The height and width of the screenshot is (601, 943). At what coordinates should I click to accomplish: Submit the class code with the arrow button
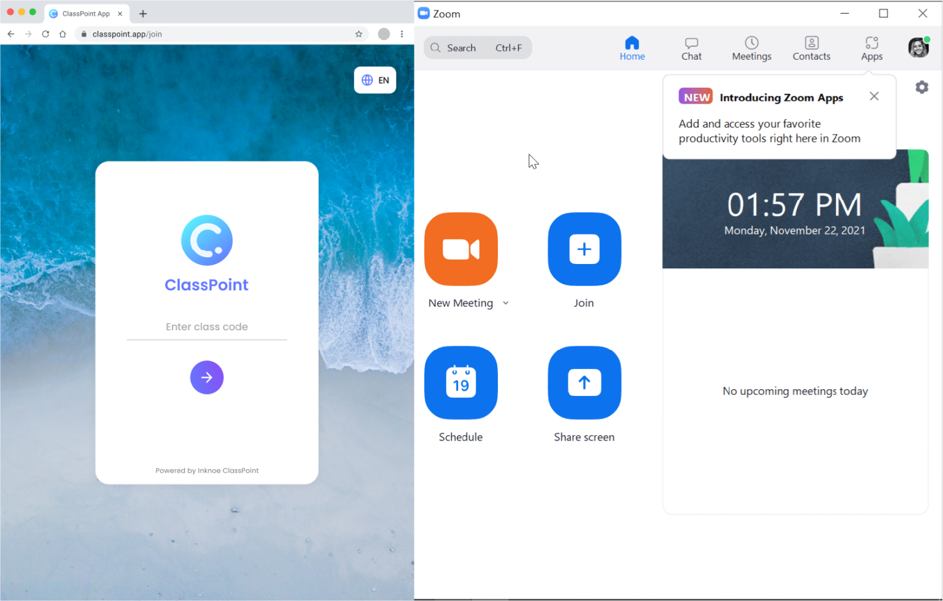click(206, 378)
